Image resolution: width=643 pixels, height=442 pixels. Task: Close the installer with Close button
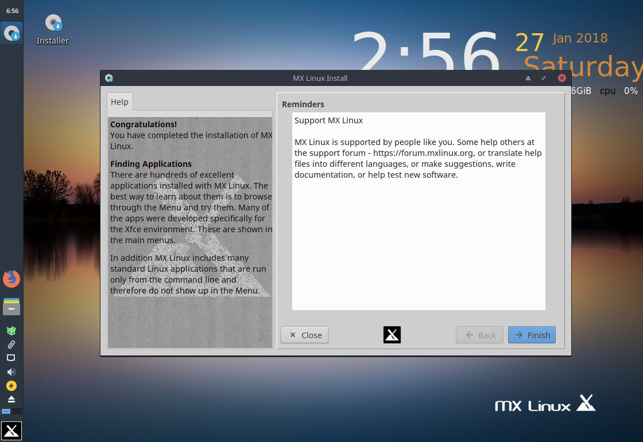304,335
